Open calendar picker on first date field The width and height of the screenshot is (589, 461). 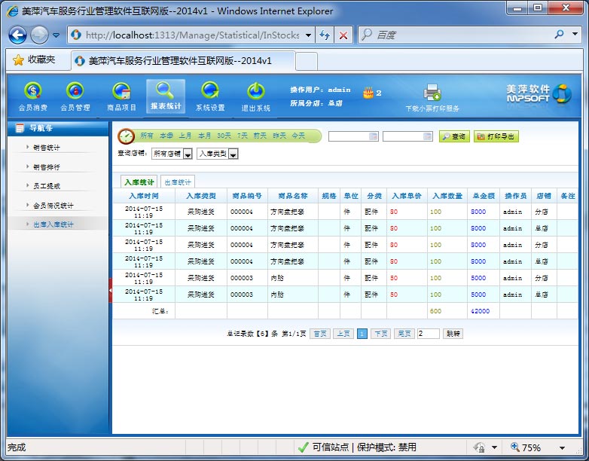click(x=374, y=136)
